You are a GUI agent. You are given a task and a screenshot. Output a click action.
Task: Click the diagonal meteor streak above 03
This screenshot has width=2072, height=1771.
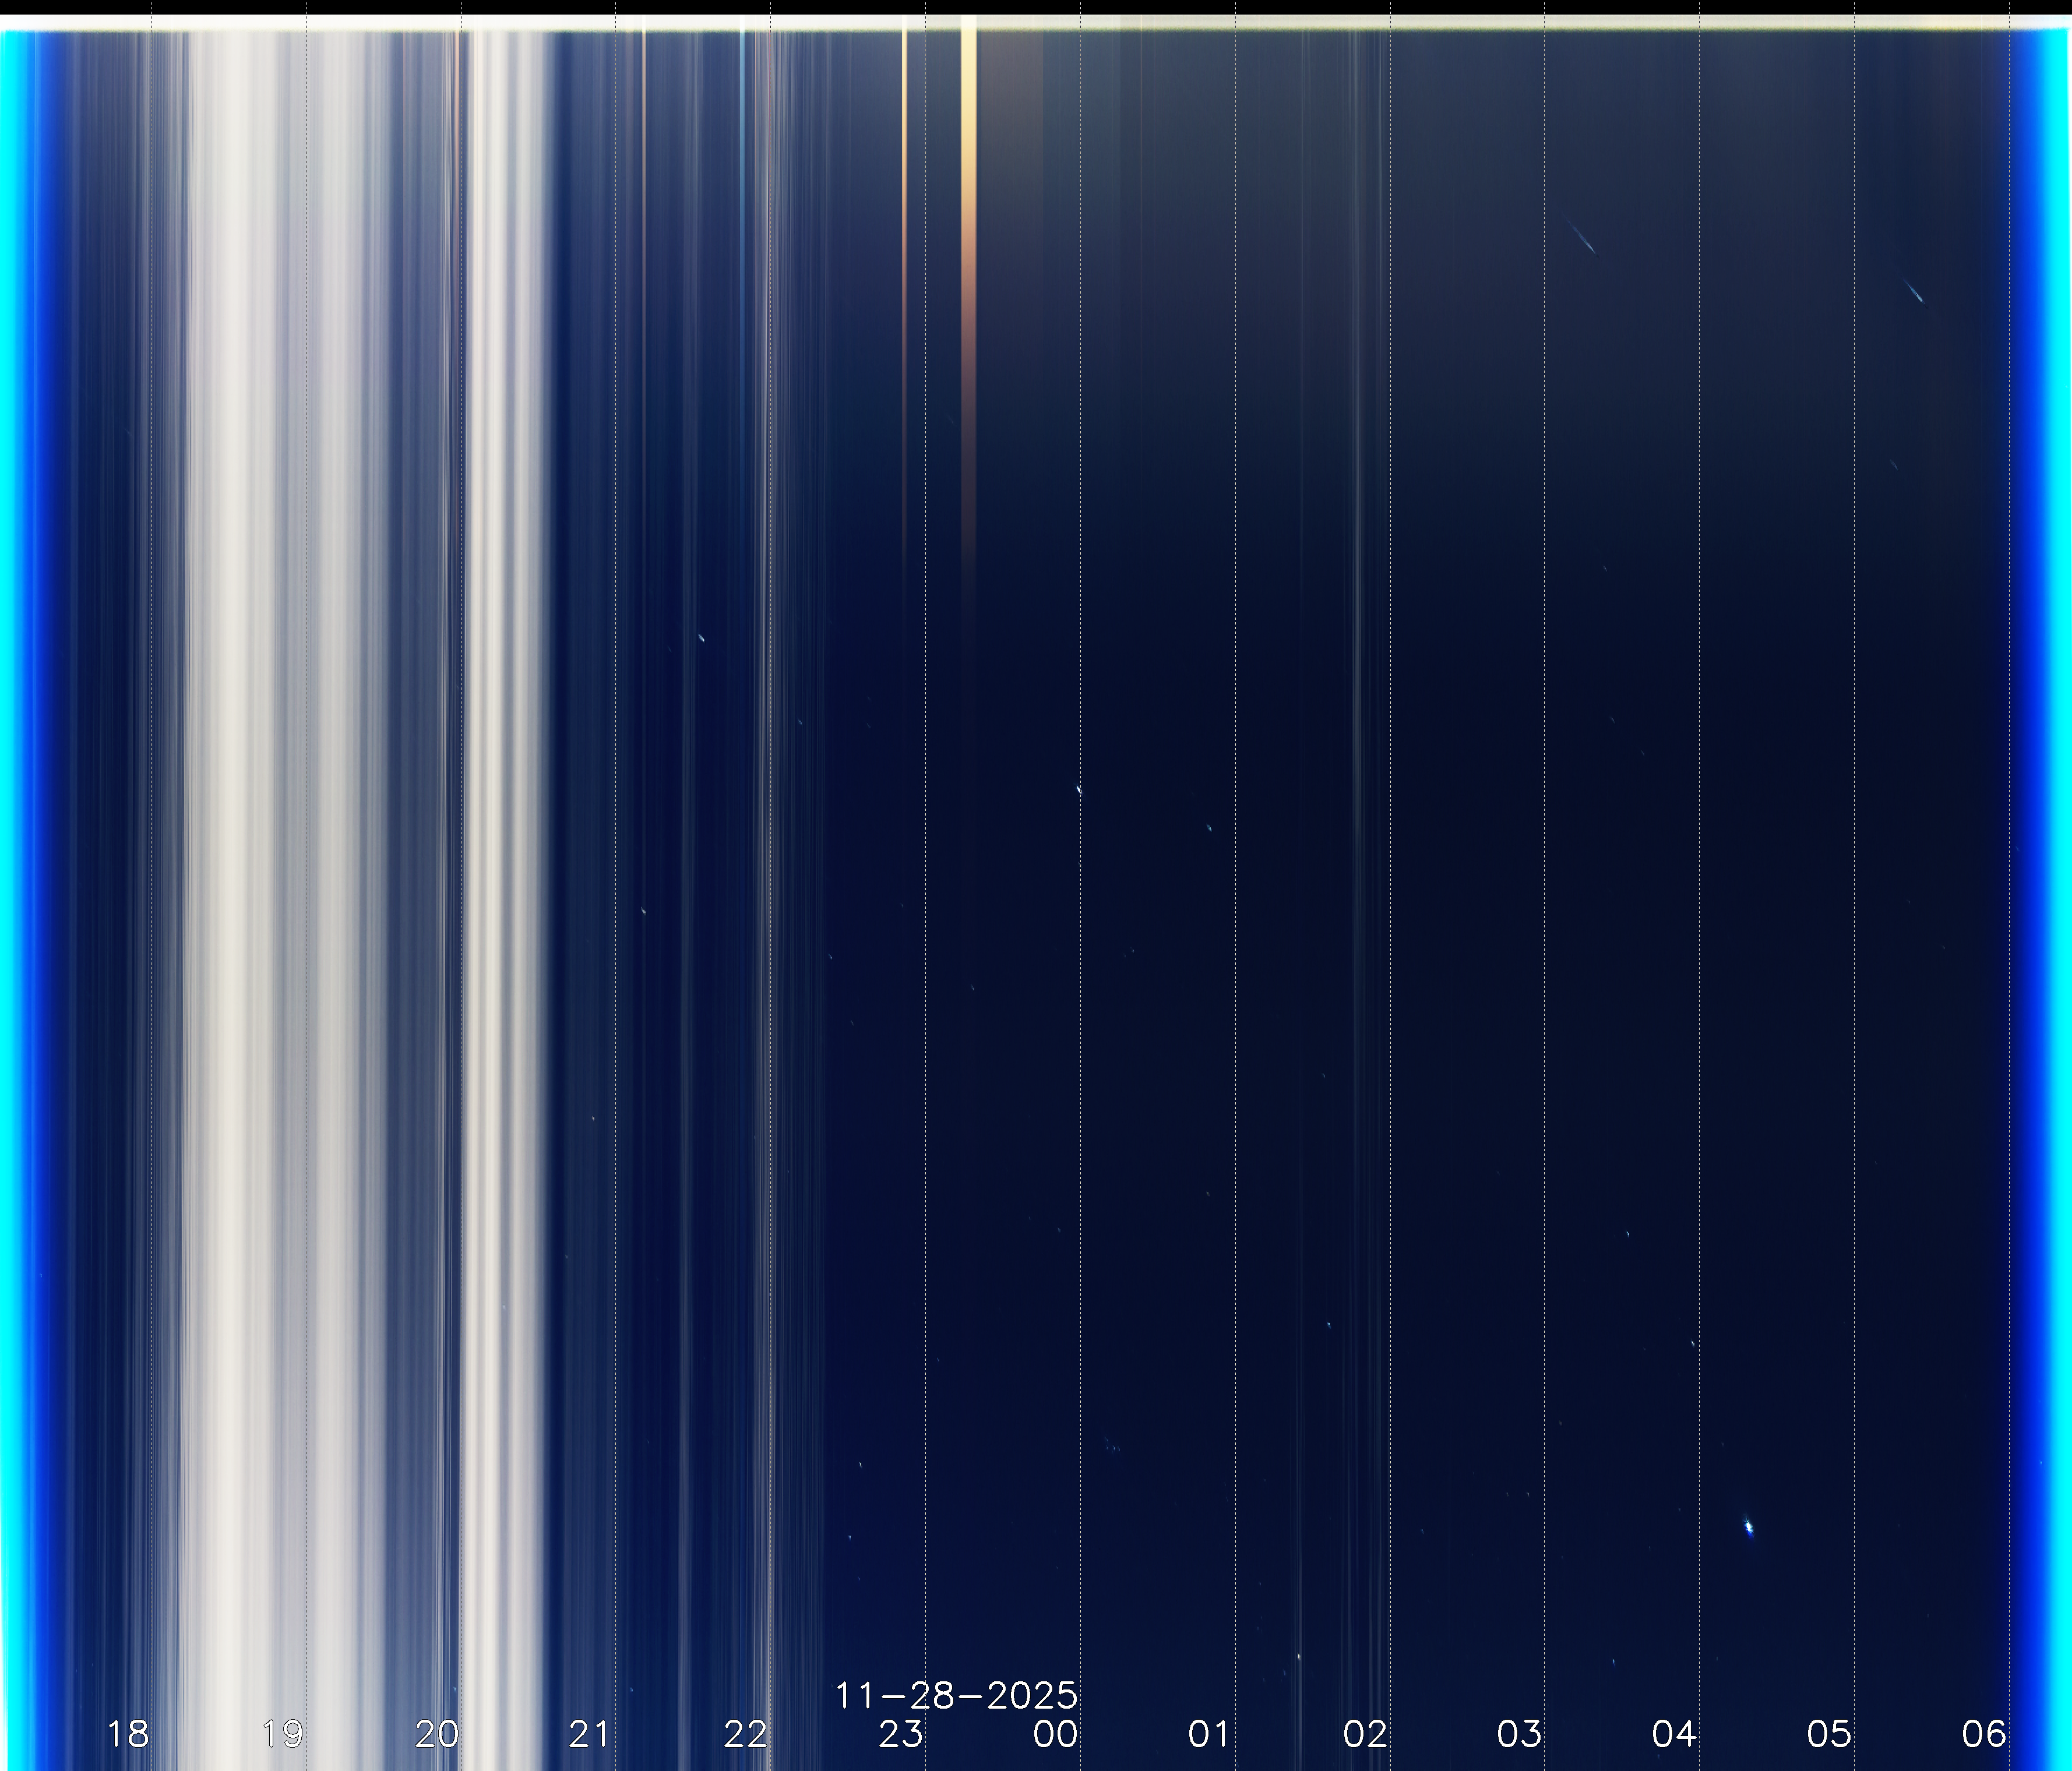coord(1582,238)
